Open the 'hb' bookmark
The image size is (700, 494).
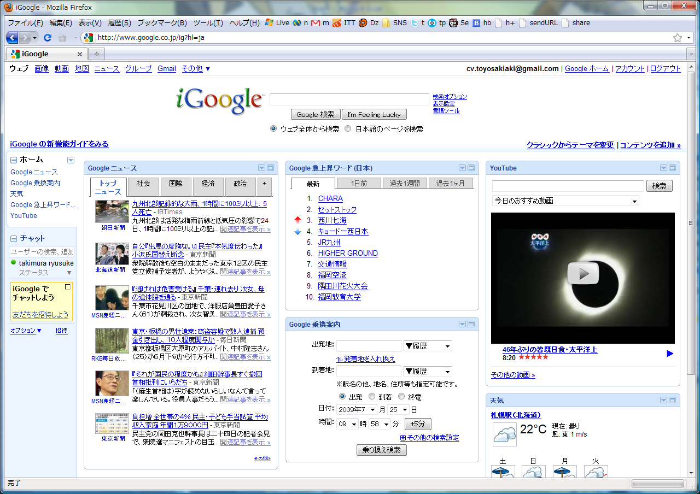pos(482,23)
